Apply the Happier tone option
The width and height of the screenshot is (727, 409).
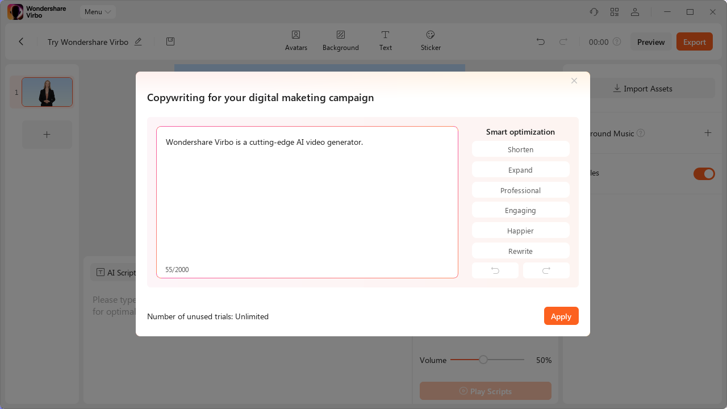[x=521, y=231]
